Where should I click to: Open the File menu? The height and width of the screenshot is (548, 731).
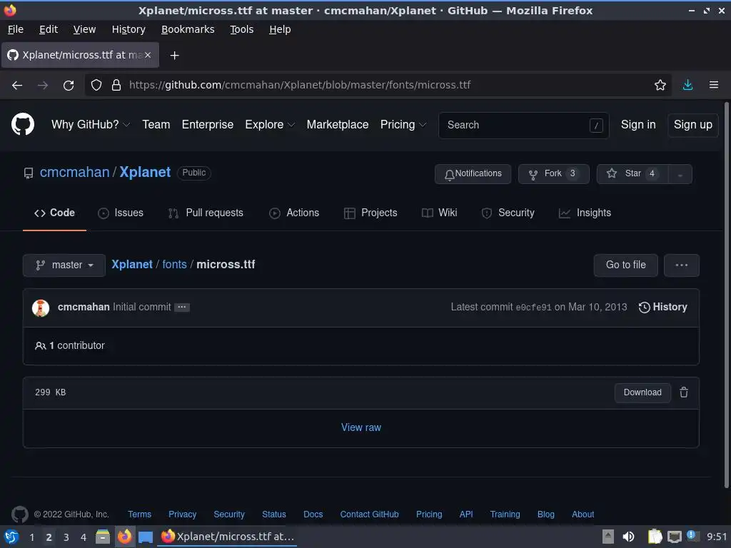click(x=16, y=29)
